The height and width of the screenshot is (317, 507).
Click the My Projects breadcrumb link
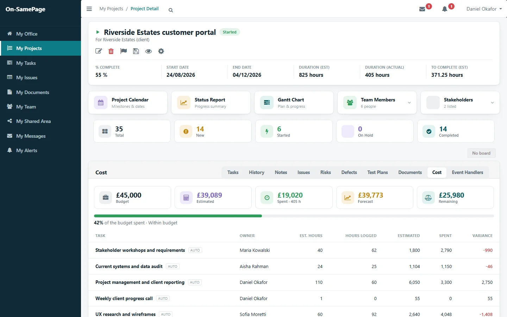[x=111, y=9]
